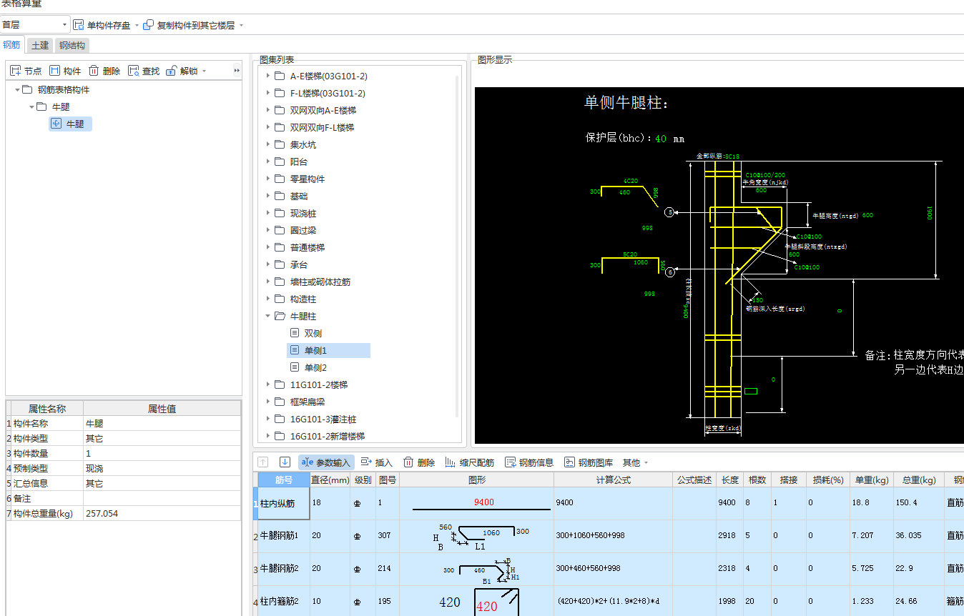Click the 复制构件到其它楼层 icon

pos(149,25)
